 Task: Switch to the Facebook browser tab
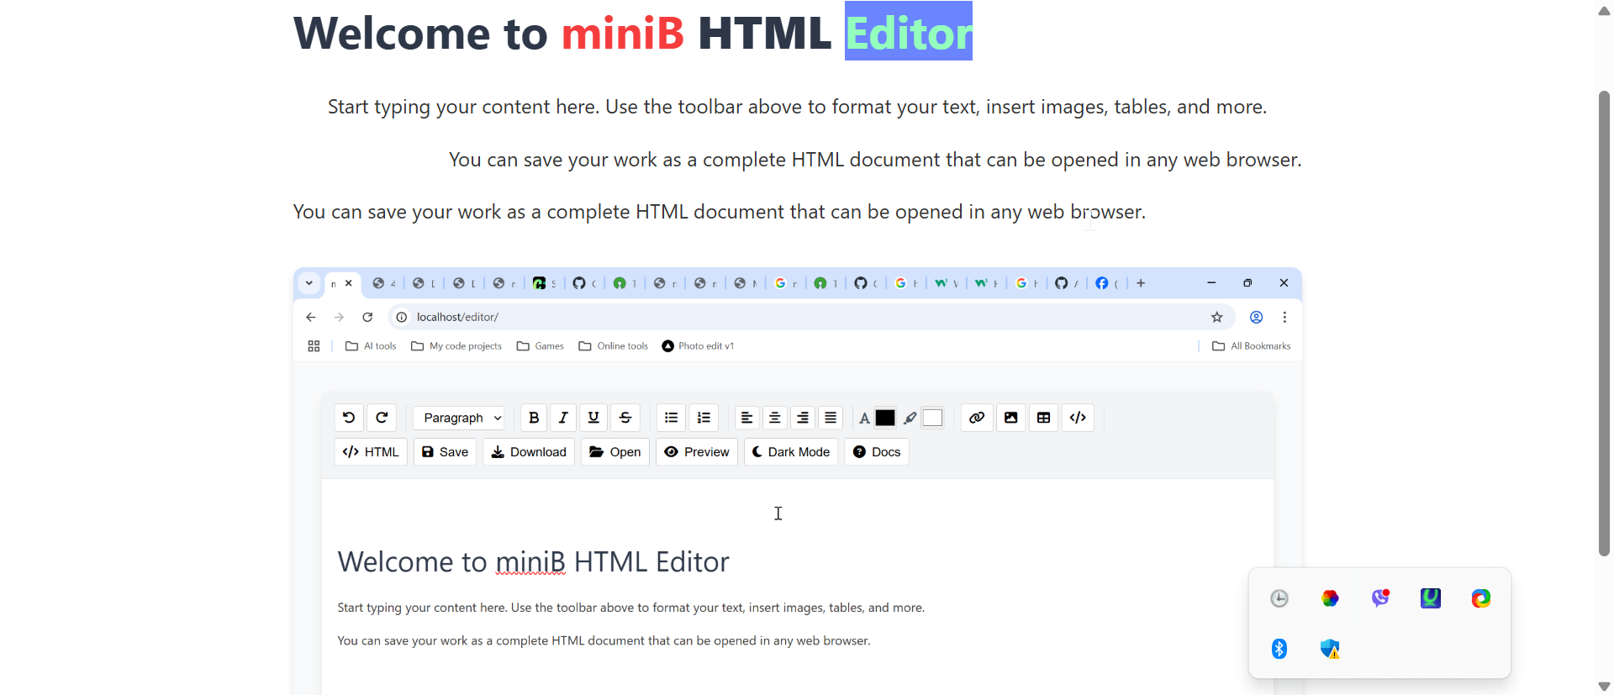pos(1106,283)
